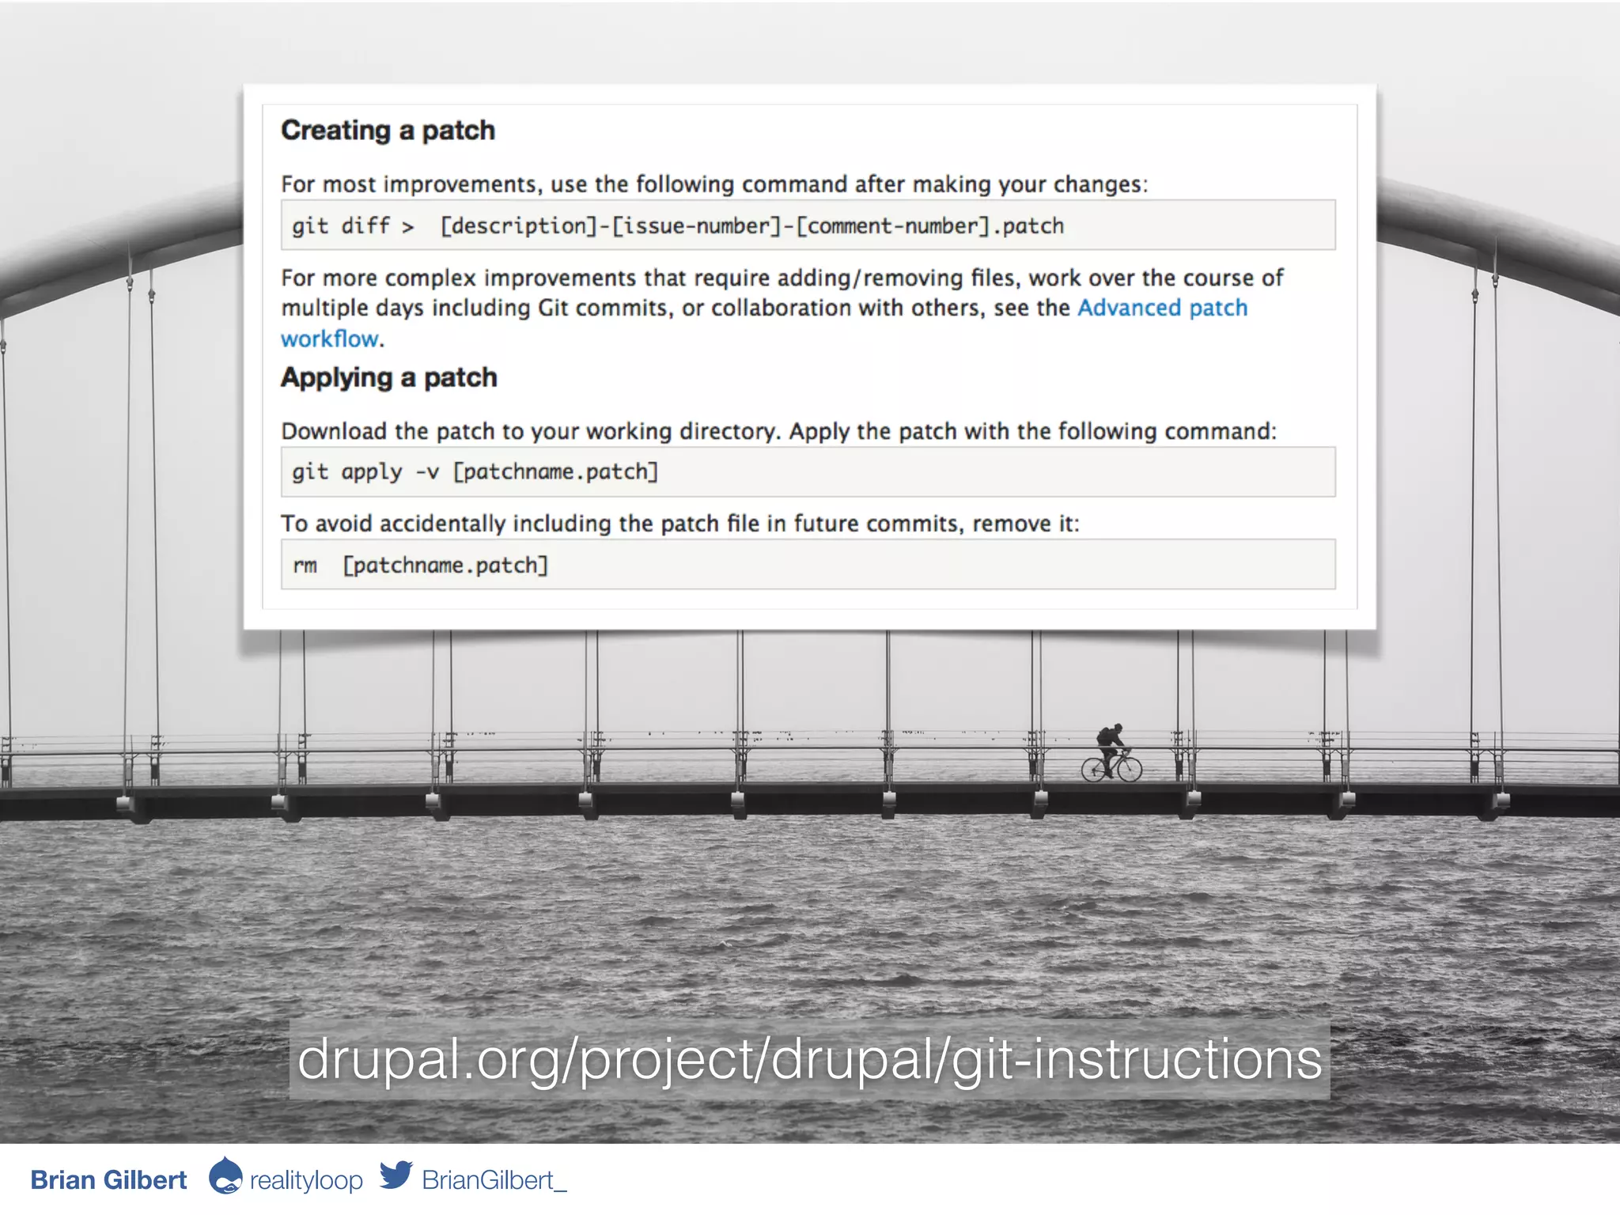Click the rm patchname.patch code box

tap(808, 565)
